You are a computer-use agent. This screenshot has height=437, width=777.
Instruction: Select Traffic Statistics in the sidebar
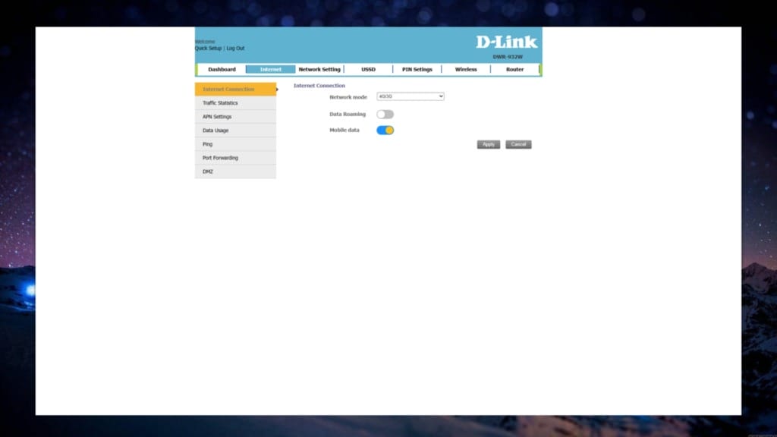pyautogui.click(x=220, y=102)
